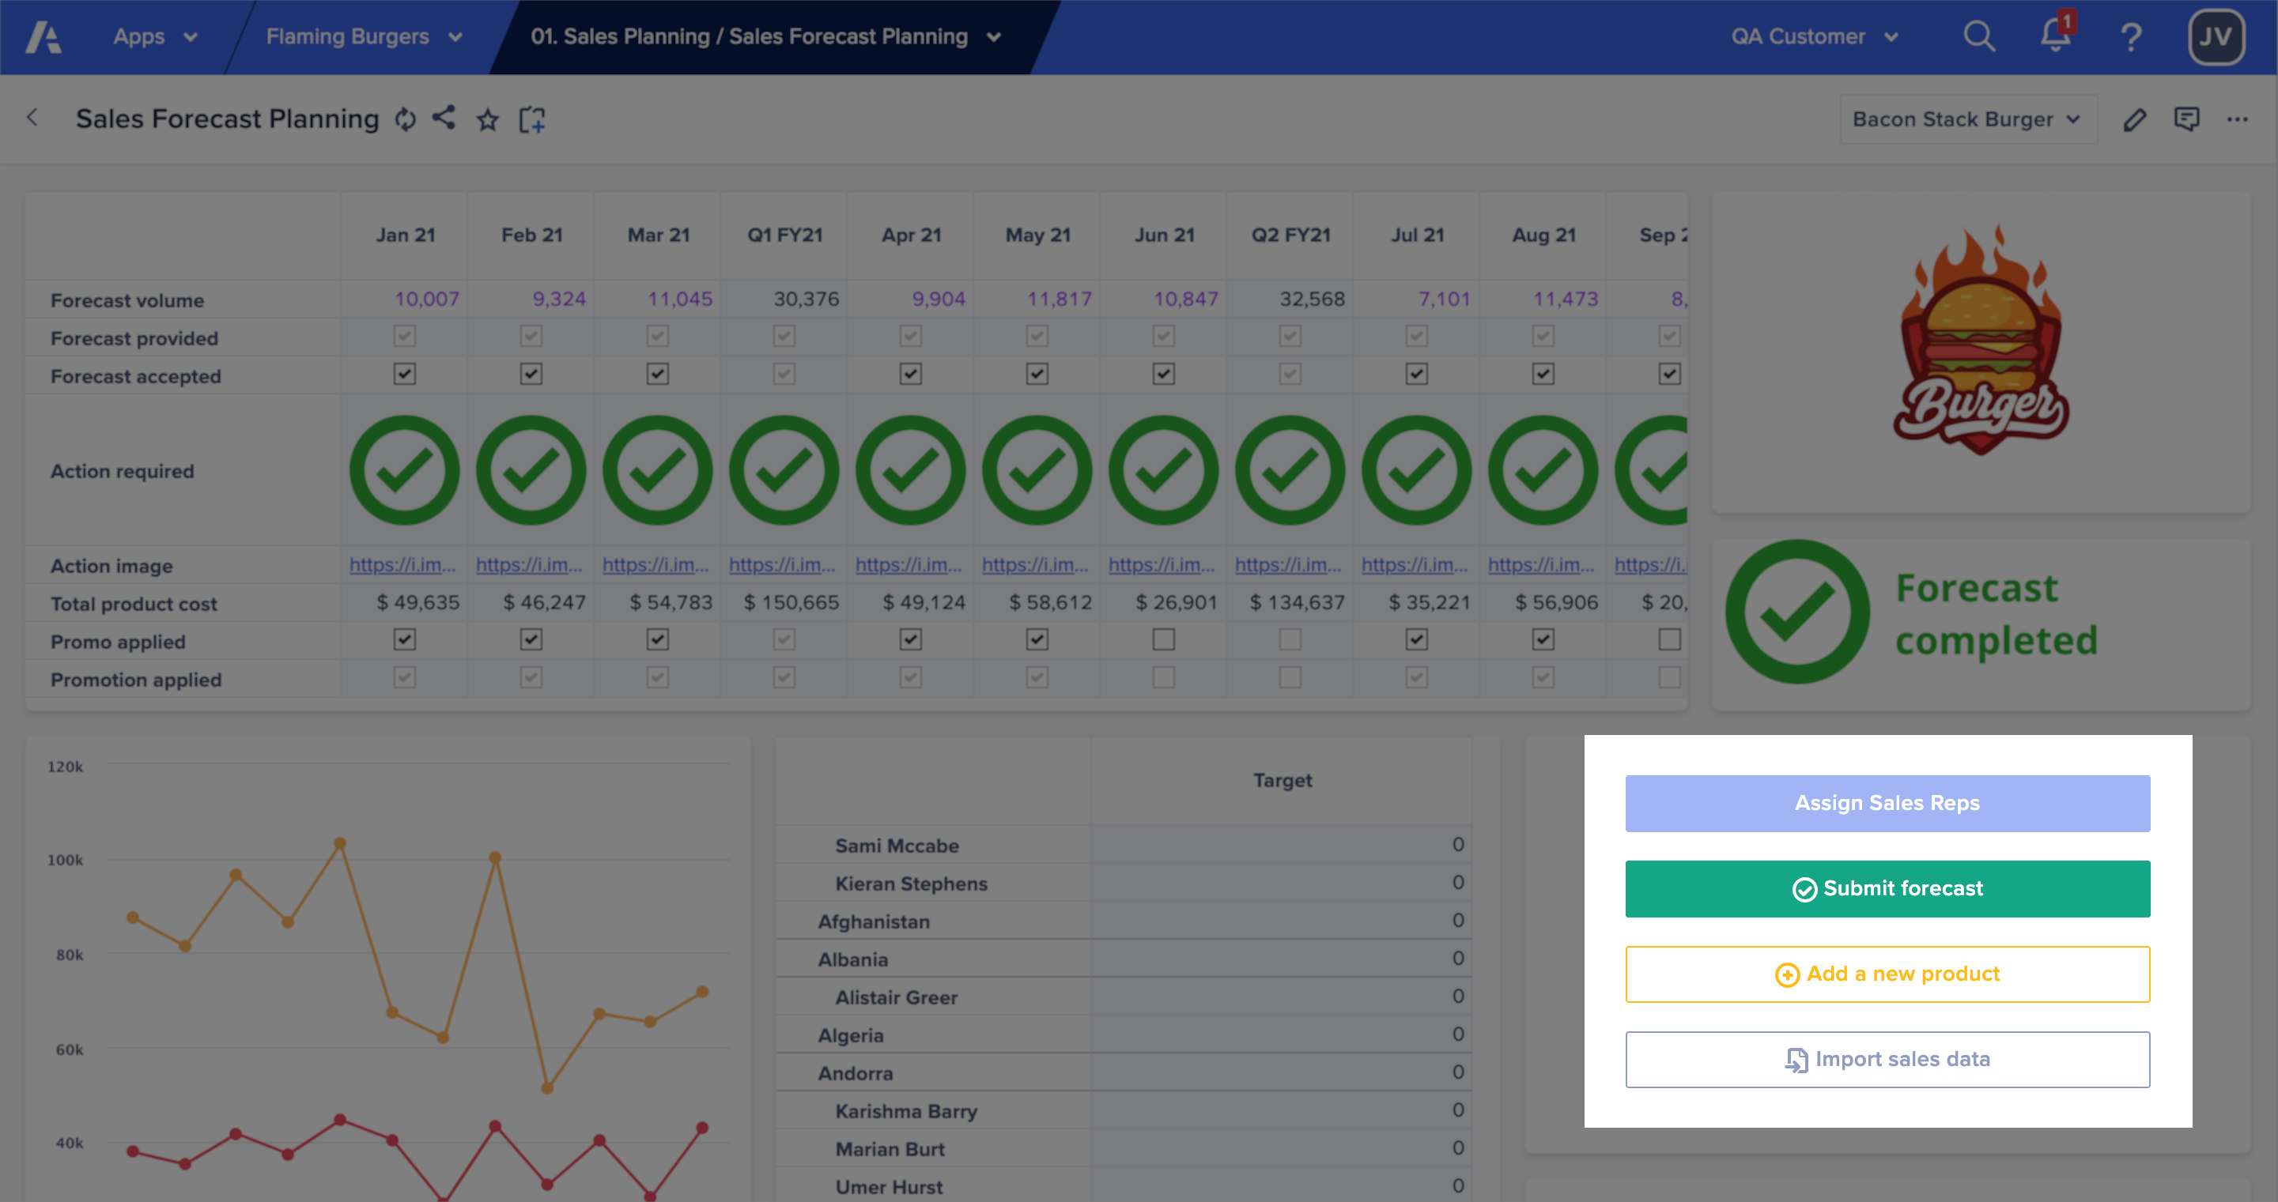The width and height of the screenshot is (2278, 1202).
Task: Click the Submit forecast button
Action: point(1887,888)
